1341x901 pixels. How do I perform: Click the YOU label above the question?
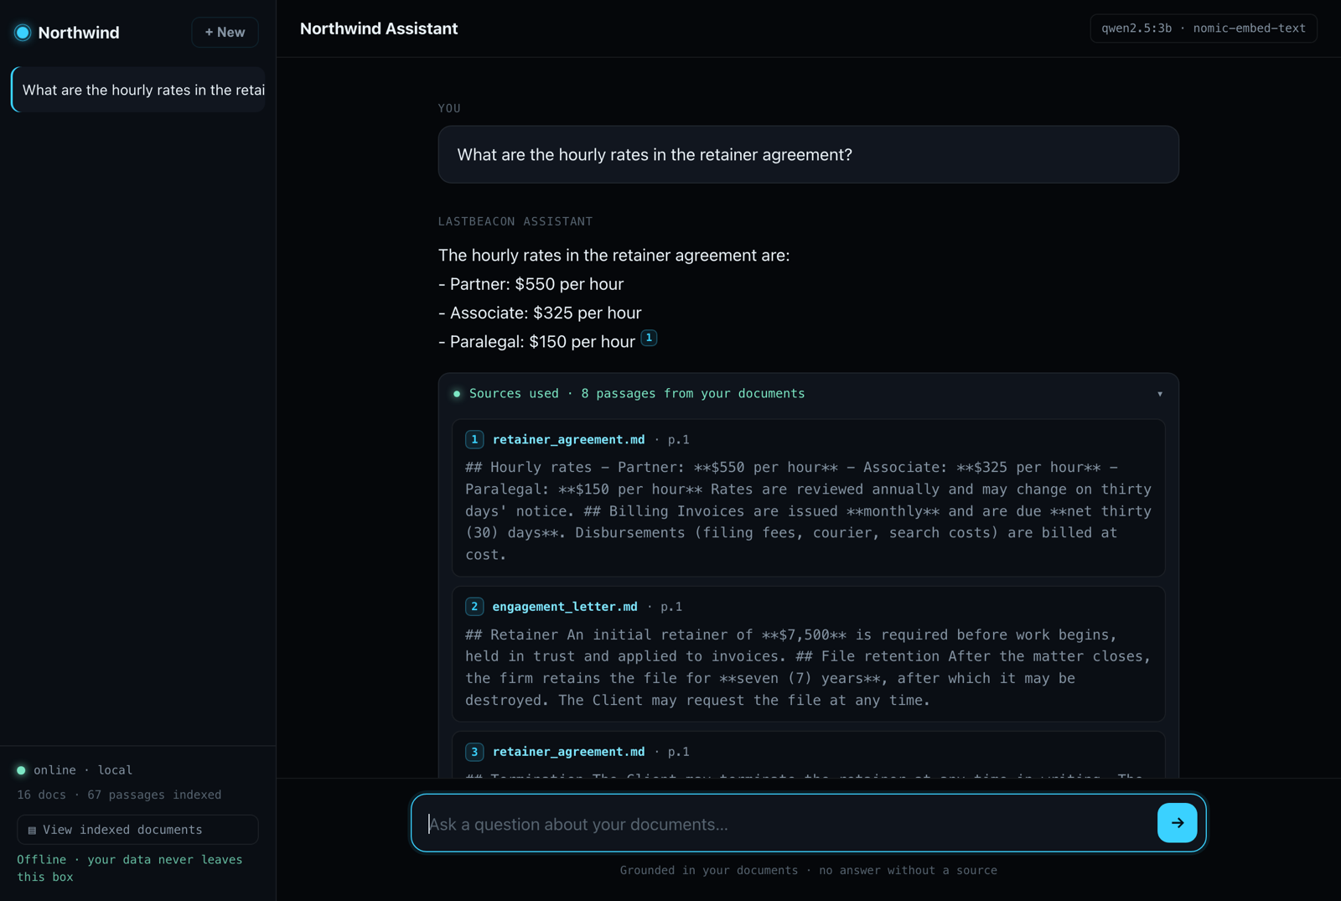(x=449, y=108)
